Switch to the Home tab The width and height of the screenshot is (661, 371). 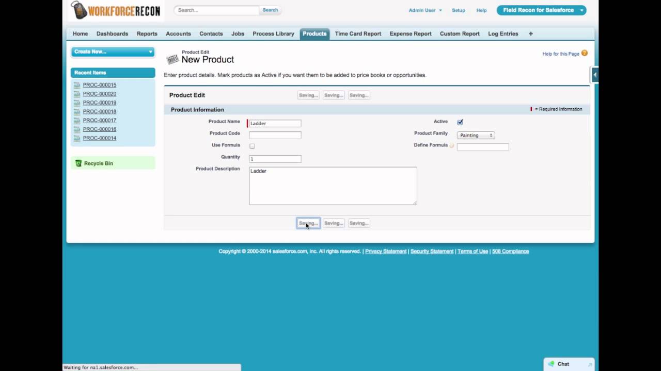80,33
